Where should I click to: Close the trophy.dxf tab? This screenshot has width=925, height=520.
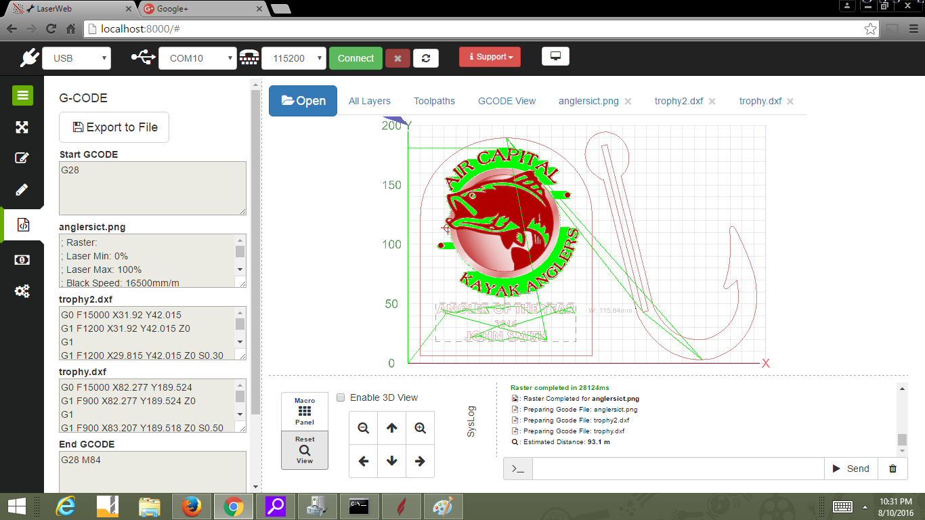(790, 102)
